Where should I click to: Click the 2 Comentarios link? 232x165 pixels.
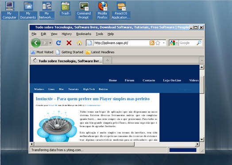click(93, 105)
